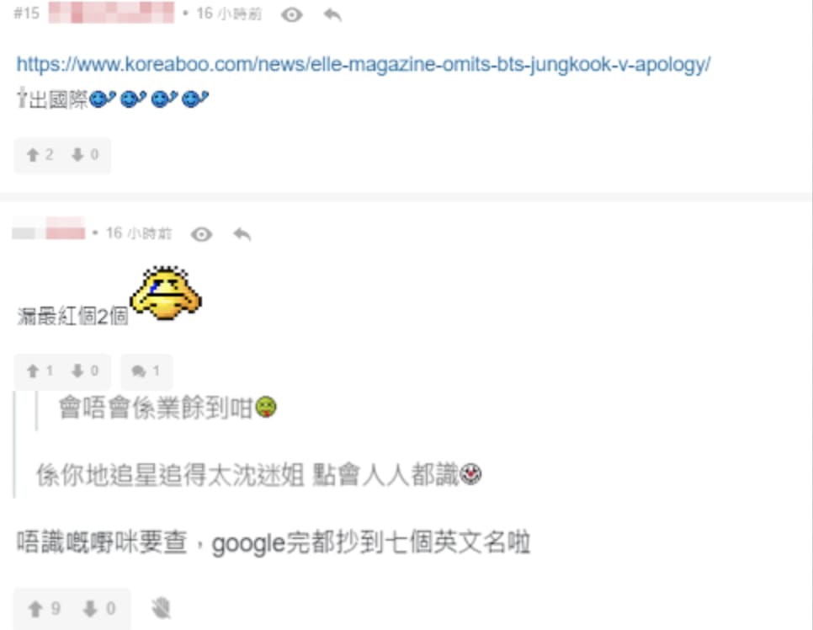Click quoted text 係你地追星追得太沈迷姐

[169, 475]
